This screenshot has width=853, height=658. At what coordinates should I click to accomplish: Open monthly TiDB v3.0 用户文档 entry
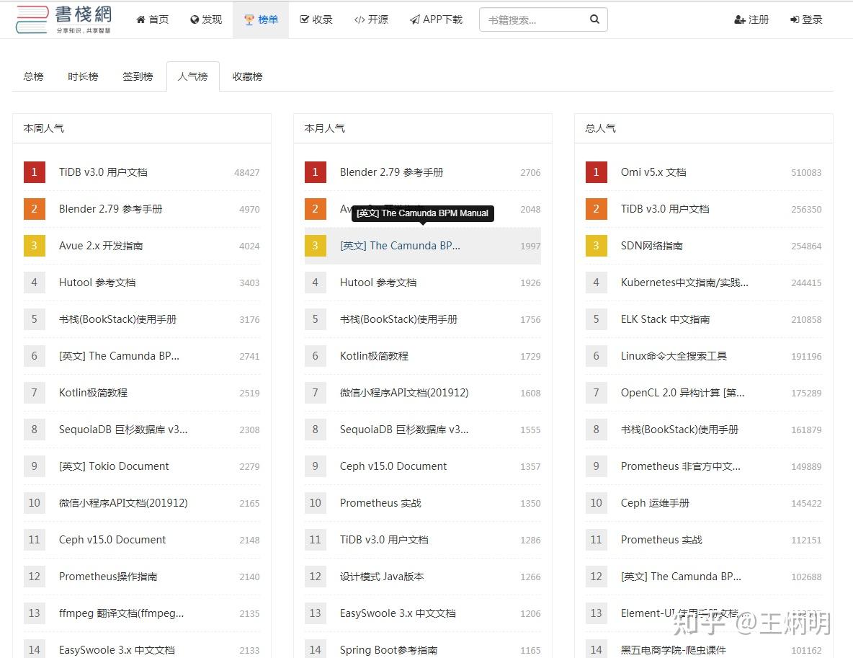[x=384, y=540]
